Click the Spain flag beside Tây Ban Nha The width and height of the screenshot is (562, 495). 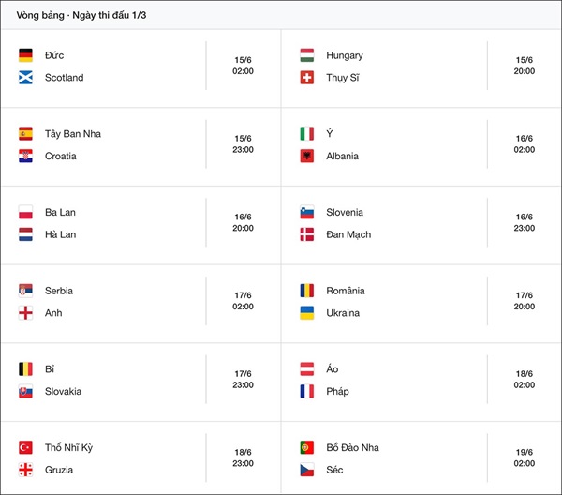click(x=25, y=134)
